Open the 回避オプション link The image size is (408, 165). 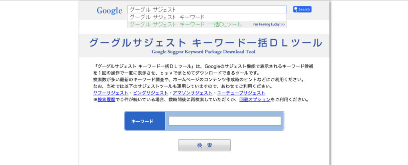(x=255, y=99)
